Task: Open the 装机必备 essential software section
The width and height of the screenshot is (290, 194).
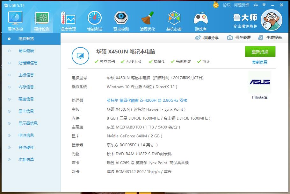Action: pyautogui.click(x=174, y=20)
